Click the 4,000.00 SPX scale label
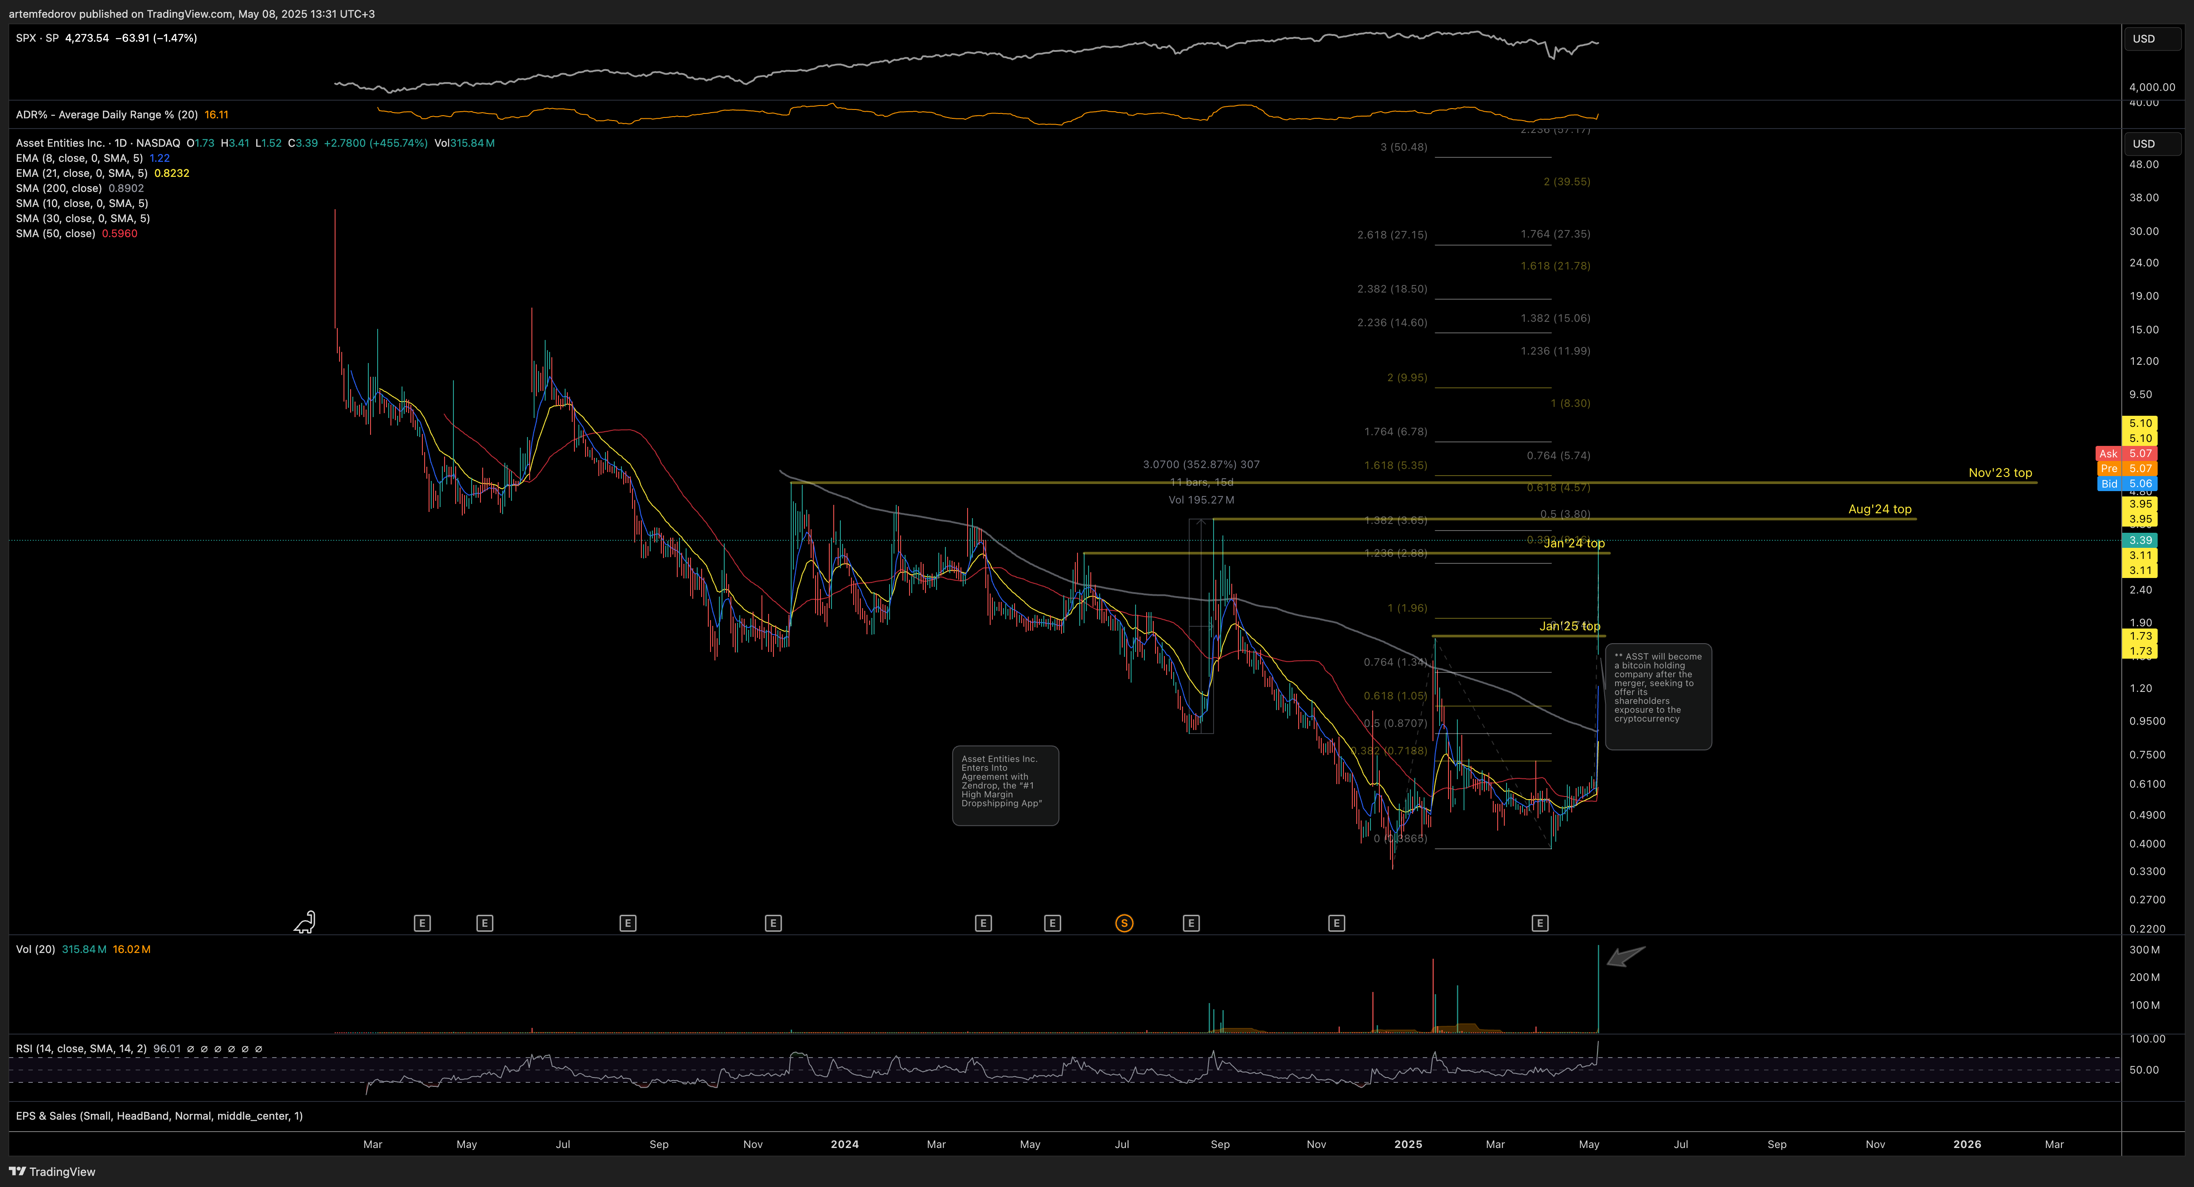The width and height of the screenshot is (2194, 1187). point(2151,87)
